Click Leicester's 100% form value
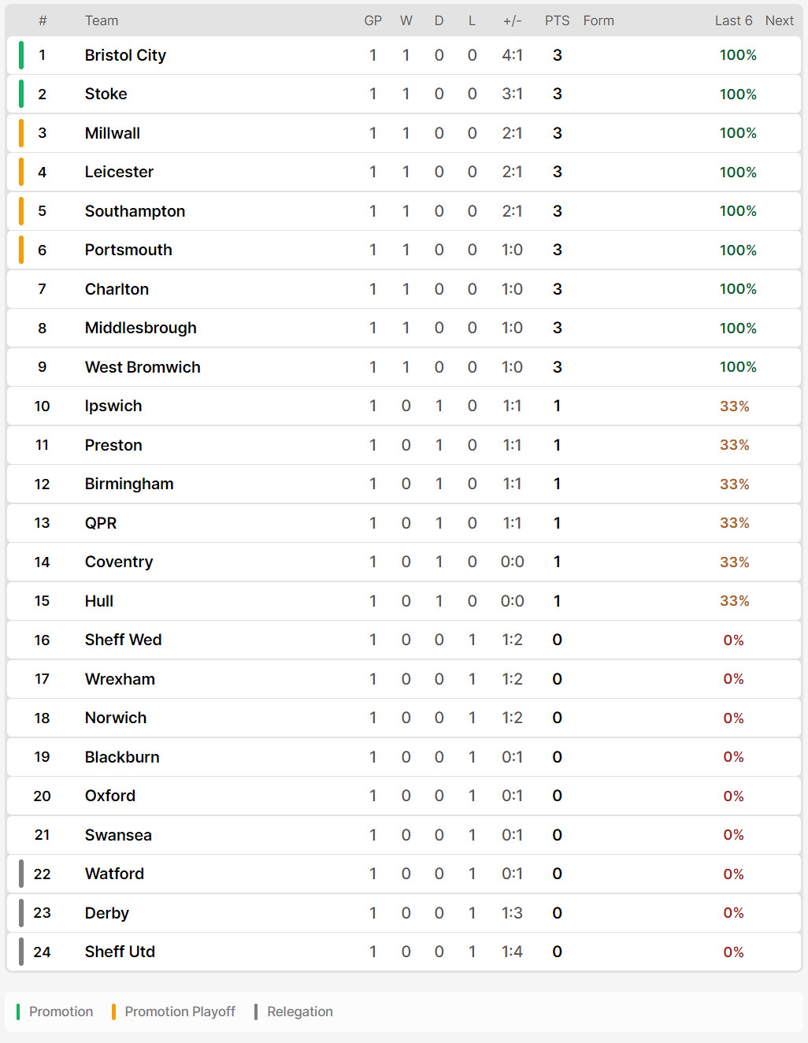This screenshot has width=808, height=1043. [x=738, y=172]
